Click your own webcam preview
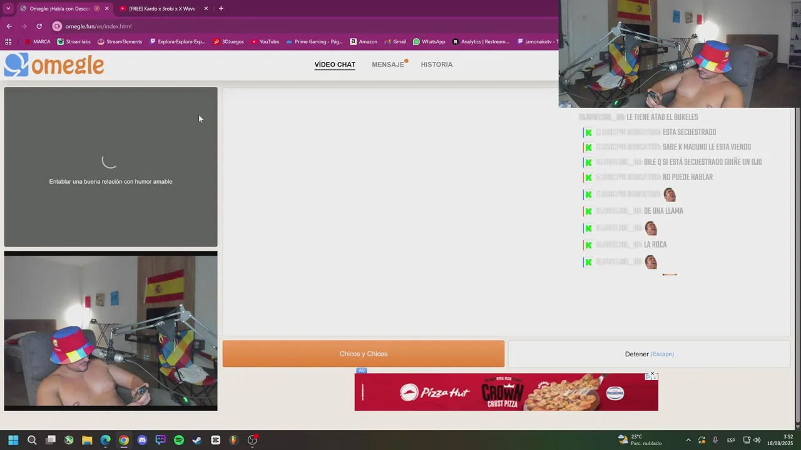This screenshot has height=450, width=801. tap(111, 331)
